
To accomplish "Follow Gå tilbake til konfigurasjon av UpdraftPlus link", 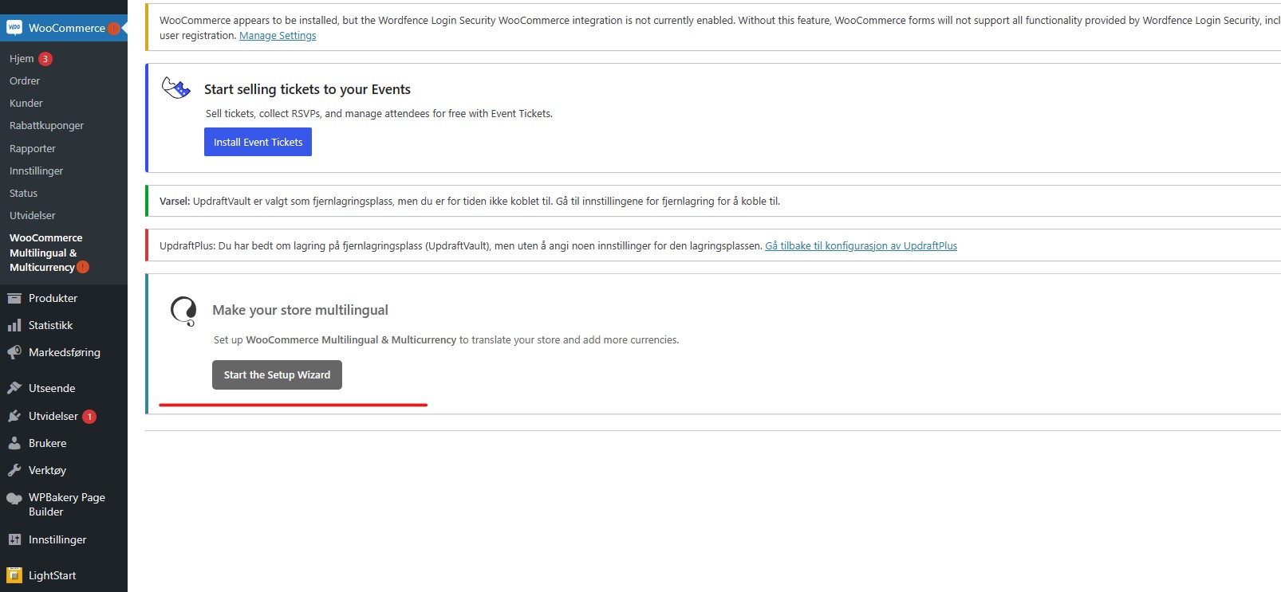I will click(861, 245).
